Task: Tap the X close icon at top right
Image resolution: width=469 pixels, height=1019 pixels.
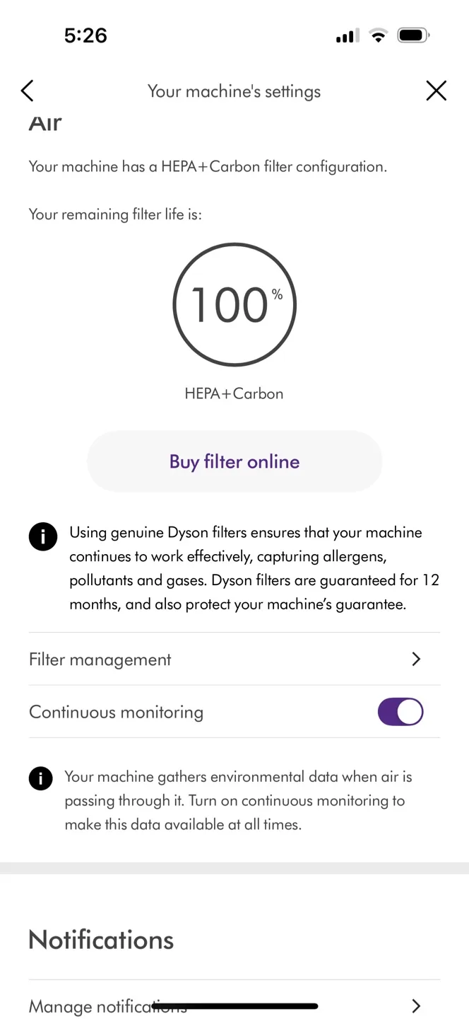Action: pos(436,91)
